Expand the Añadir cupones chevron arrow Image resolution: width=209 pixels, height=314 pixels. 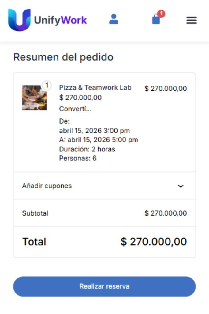181,186
